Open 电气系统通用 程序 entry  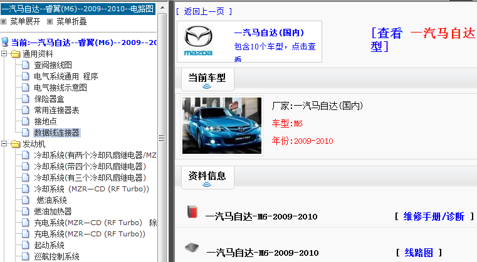tap(66, 76)
